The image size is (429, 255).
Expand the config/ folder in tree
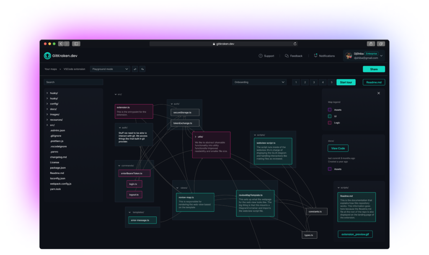pos(47,104)
